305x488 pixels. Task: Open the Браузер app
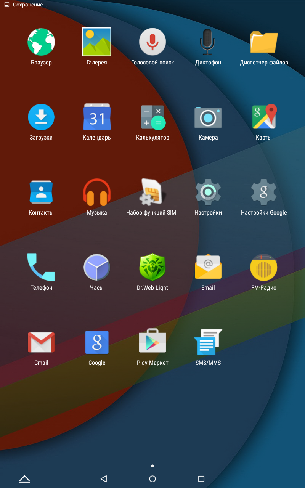(x=41, y=42)
